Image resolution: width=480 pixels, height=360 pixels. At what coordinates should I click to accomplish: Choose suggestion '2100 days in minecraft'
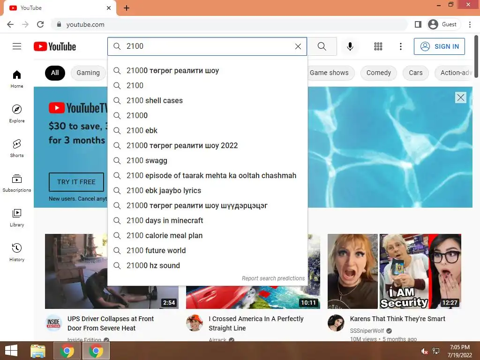207,220
